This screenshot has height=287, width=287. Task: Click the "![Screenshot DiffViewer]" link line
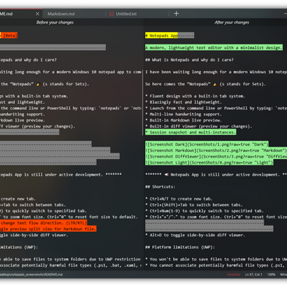point(216,157)
